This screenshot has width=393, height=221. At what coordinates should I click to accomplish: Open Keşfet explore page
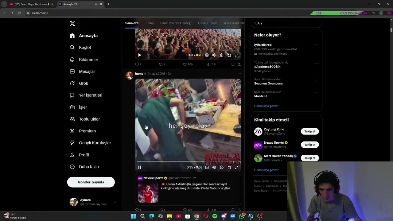tap(80, 48)
